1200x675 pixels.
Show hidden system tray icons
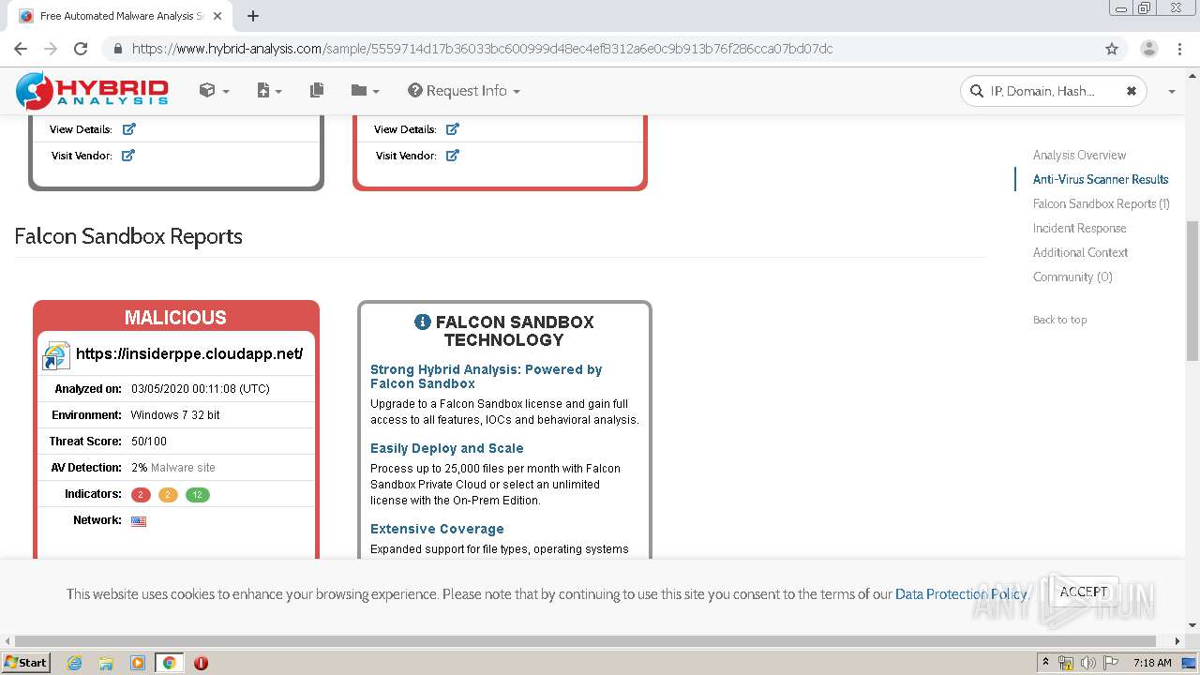[x=1046, y=663]
